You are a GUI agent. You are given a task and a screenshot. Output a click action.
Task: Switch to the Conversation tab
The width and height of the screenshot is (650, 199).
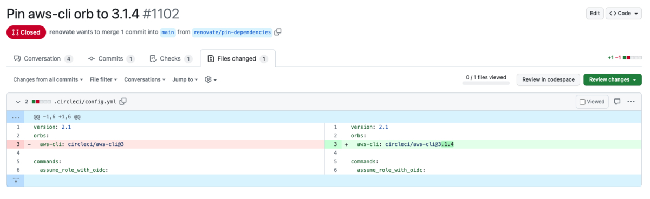click(x=43, y=58)
